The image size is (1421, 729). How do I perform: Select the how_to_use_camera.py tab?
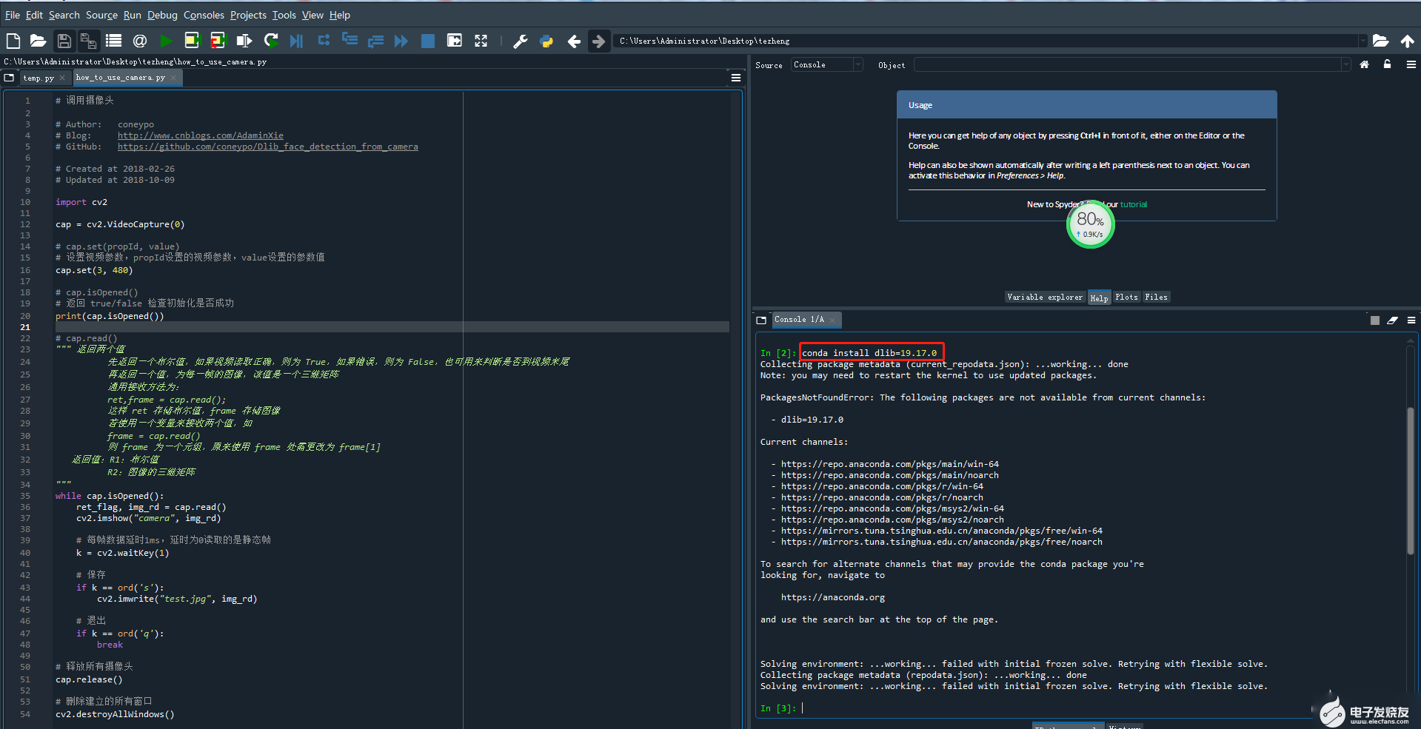click(121, 78)
